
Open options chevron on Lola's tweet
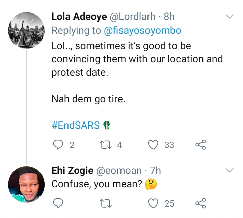tap(230, 16)
